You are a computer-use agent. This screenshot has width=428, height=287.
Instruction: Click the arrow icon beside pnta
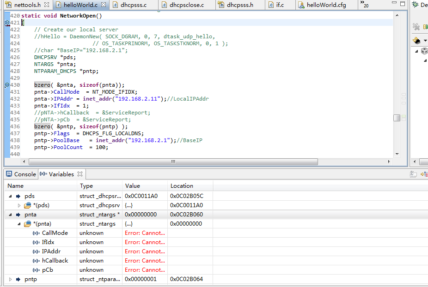(x=18, y=215)
